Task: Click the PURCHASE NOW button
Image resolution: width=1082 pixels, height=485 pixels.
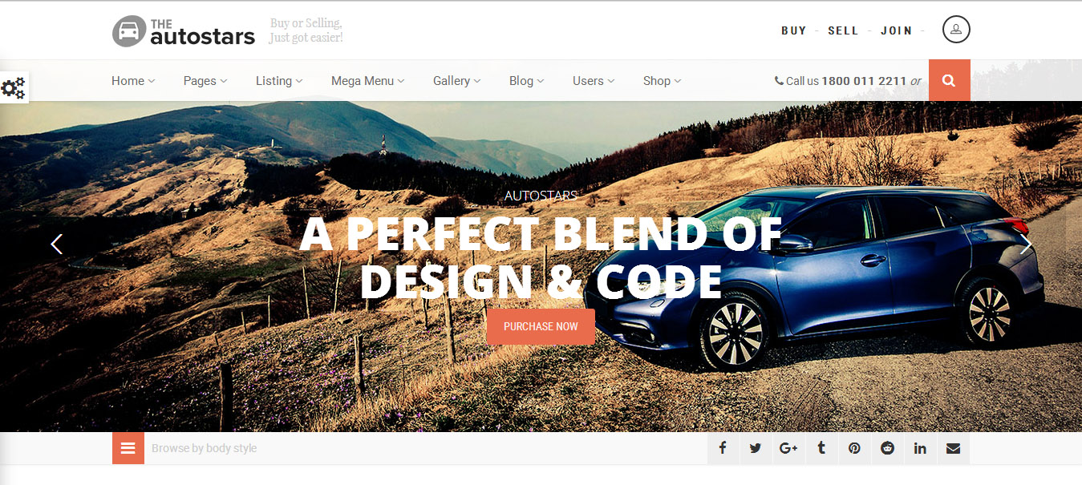Action: [x=541, y=326]
